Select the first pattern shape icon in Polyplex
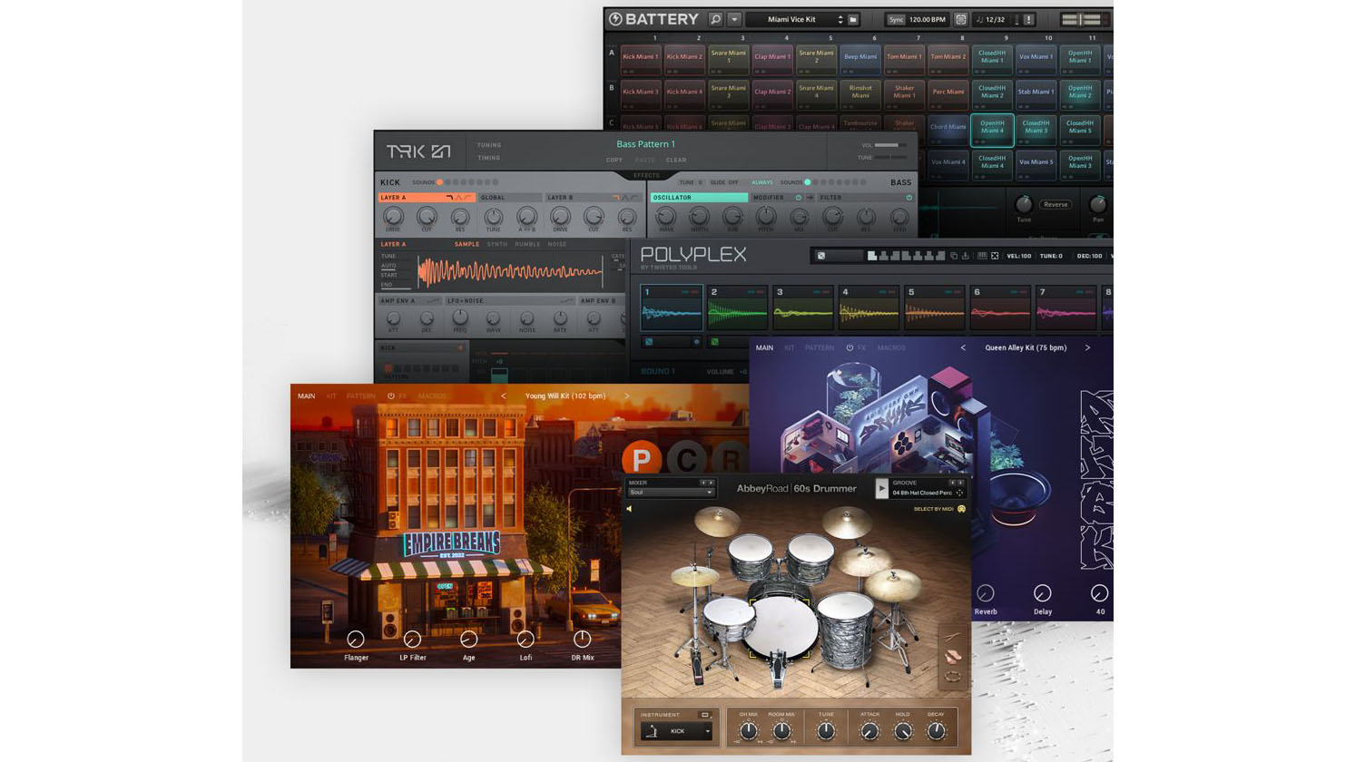Image resolution: width=1355 pixels, height=762 pixels. pos(872,256)
